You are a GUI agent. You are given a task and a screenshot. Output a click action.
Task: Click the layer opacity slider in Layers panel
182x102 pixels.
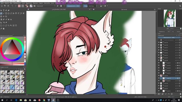coord(169,38)
